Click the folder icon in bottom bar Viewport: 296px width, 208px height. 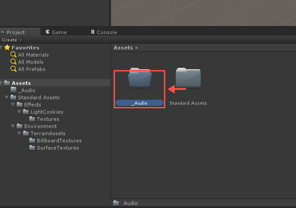(x=116, y=203)
